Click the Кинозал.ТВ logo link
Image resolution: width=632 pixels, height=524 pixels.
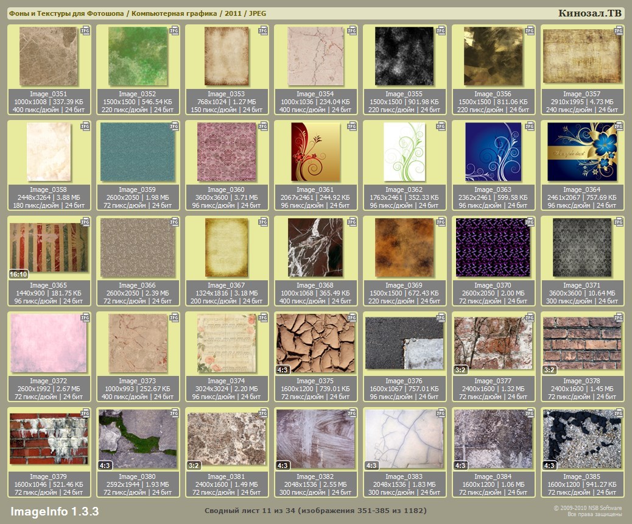click(590, 13)
